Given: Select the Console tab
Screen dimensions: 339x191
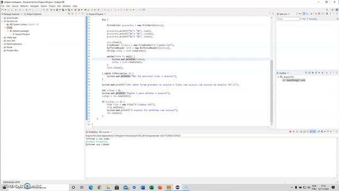Looking at the screenshot, I should coord(105,132).
